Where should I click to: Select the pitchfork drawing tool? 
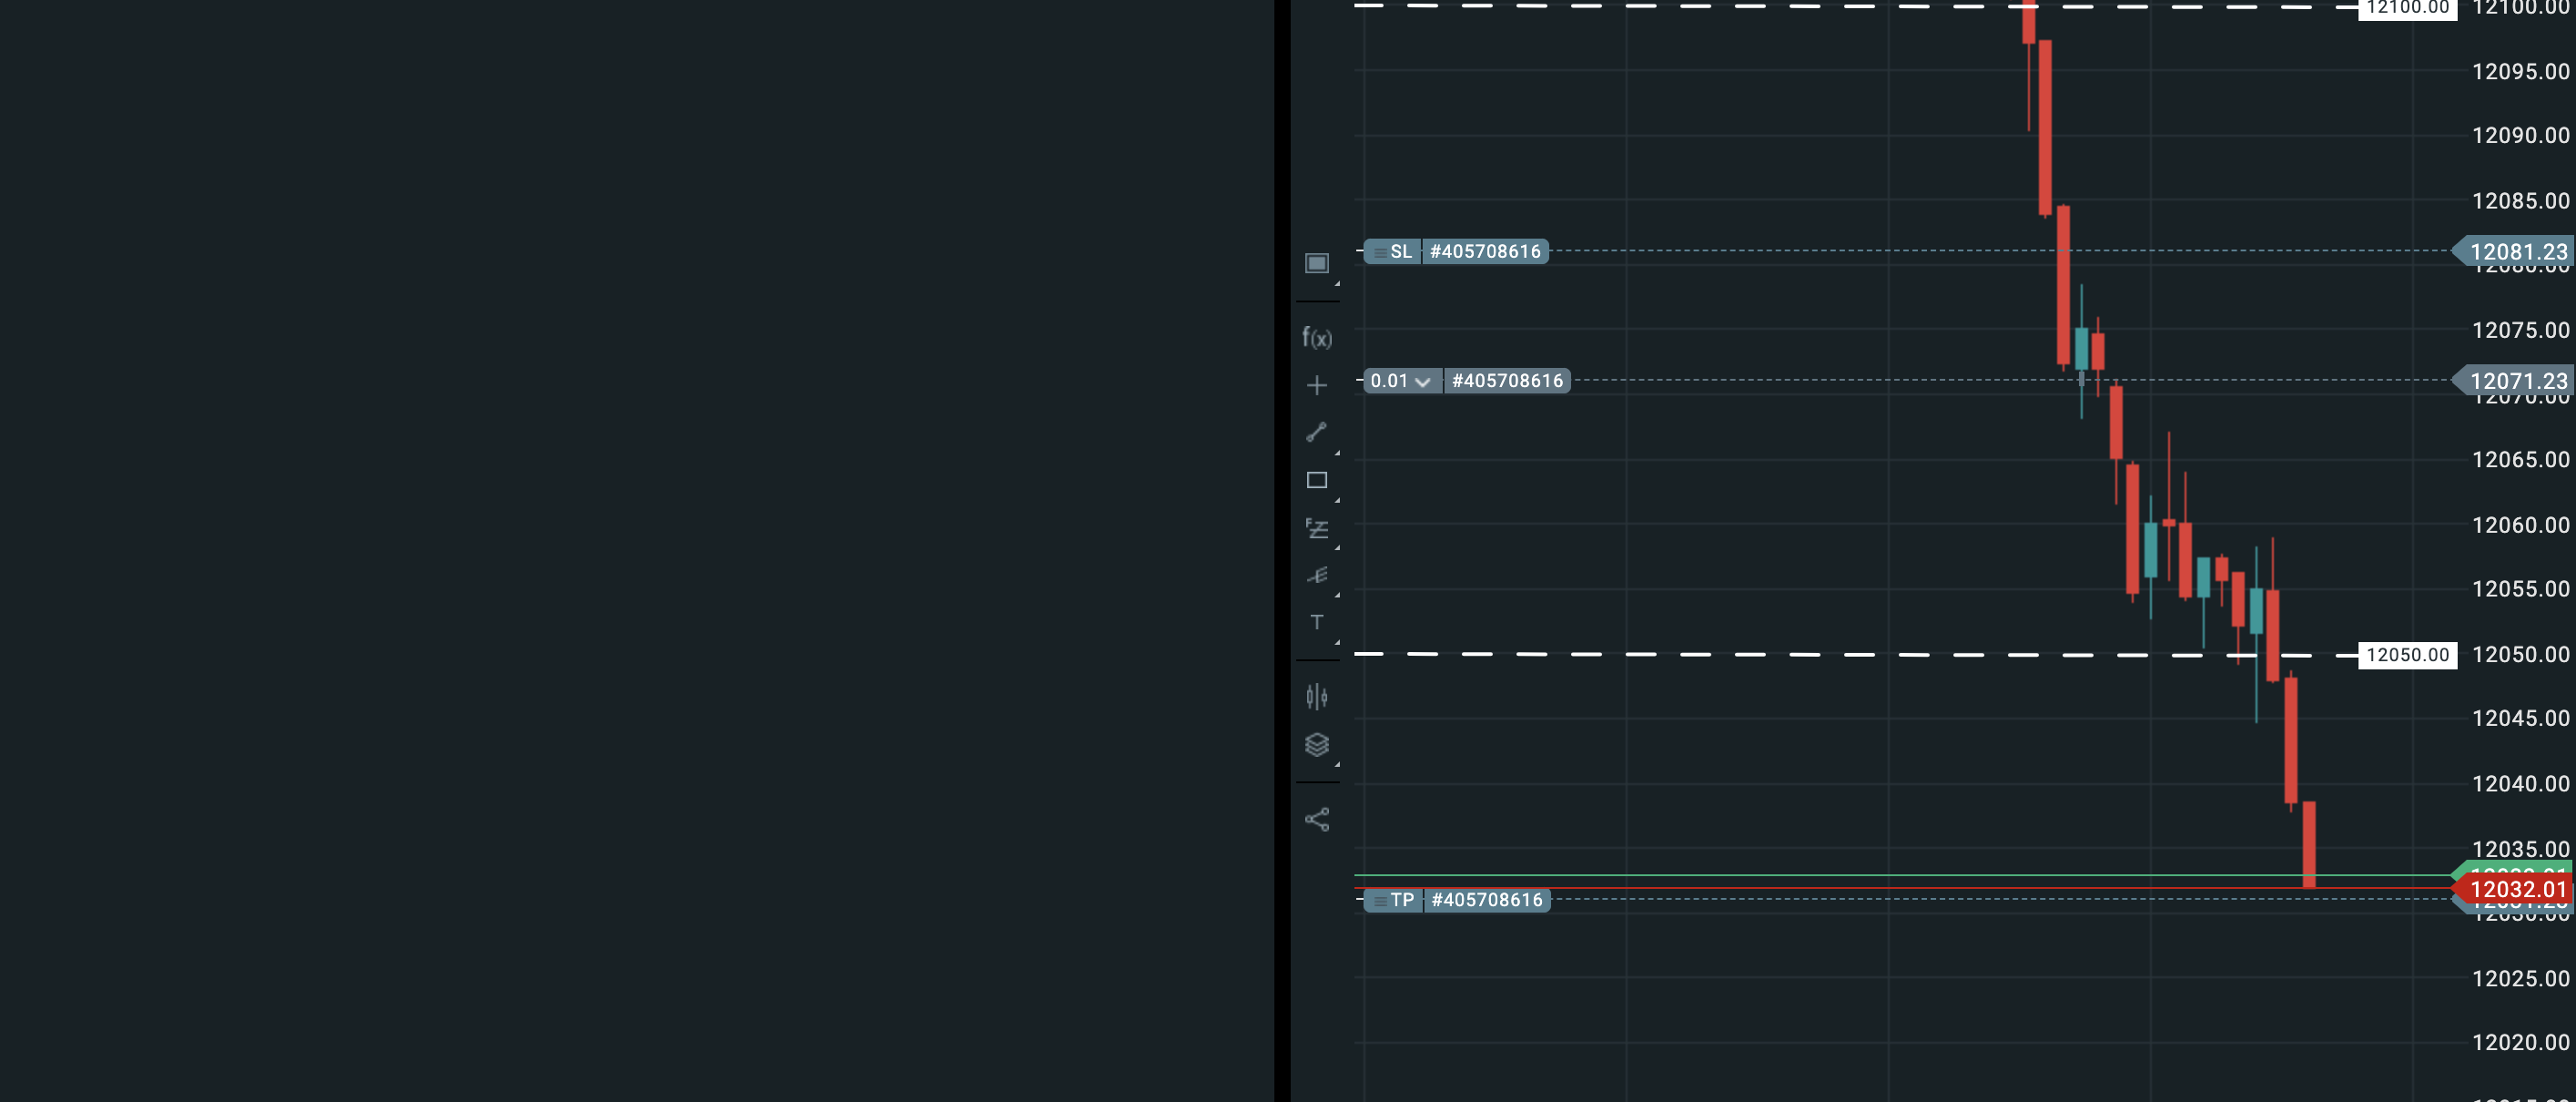1316,576
